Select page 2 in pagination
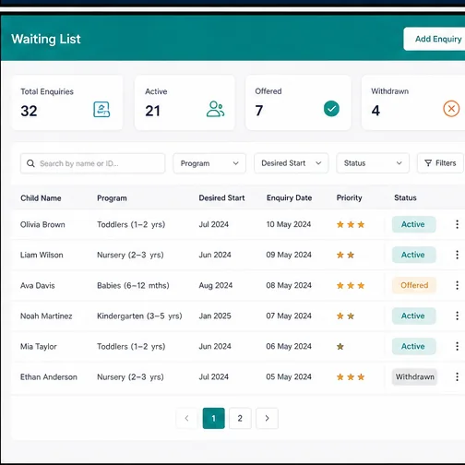The image size is (465, 465). point(240,418)
